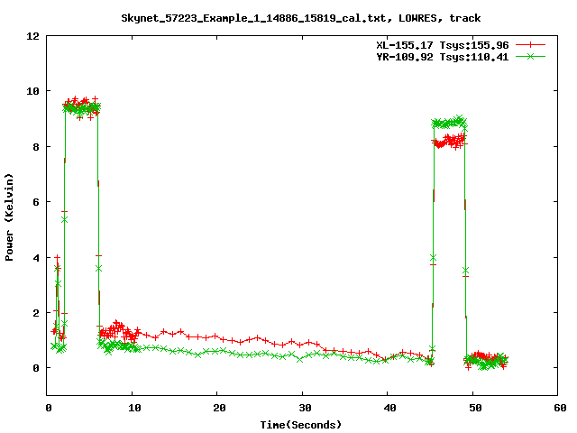Click the x-axis tick label 30
577x433 pixels.
coord(305,408)
